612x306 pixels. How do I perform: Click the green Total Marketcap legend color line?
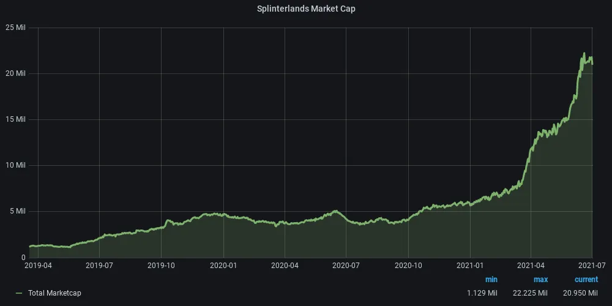tap(19, 293)
